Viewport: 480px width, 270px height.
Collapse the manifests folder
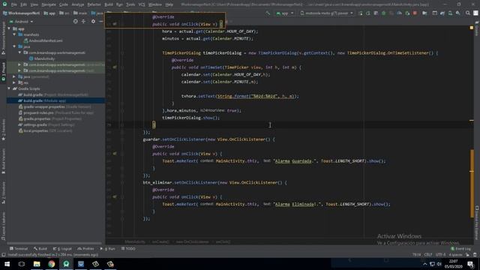(14, 34)
